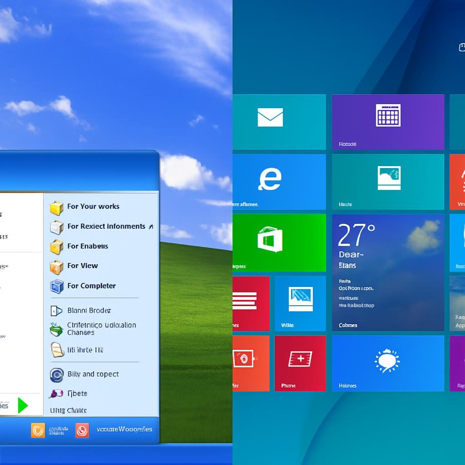Expand the "For Rexiect infonments" submenu arrow
The height and width of the screenshot is (465, 465).
click(x=151, y=227)
